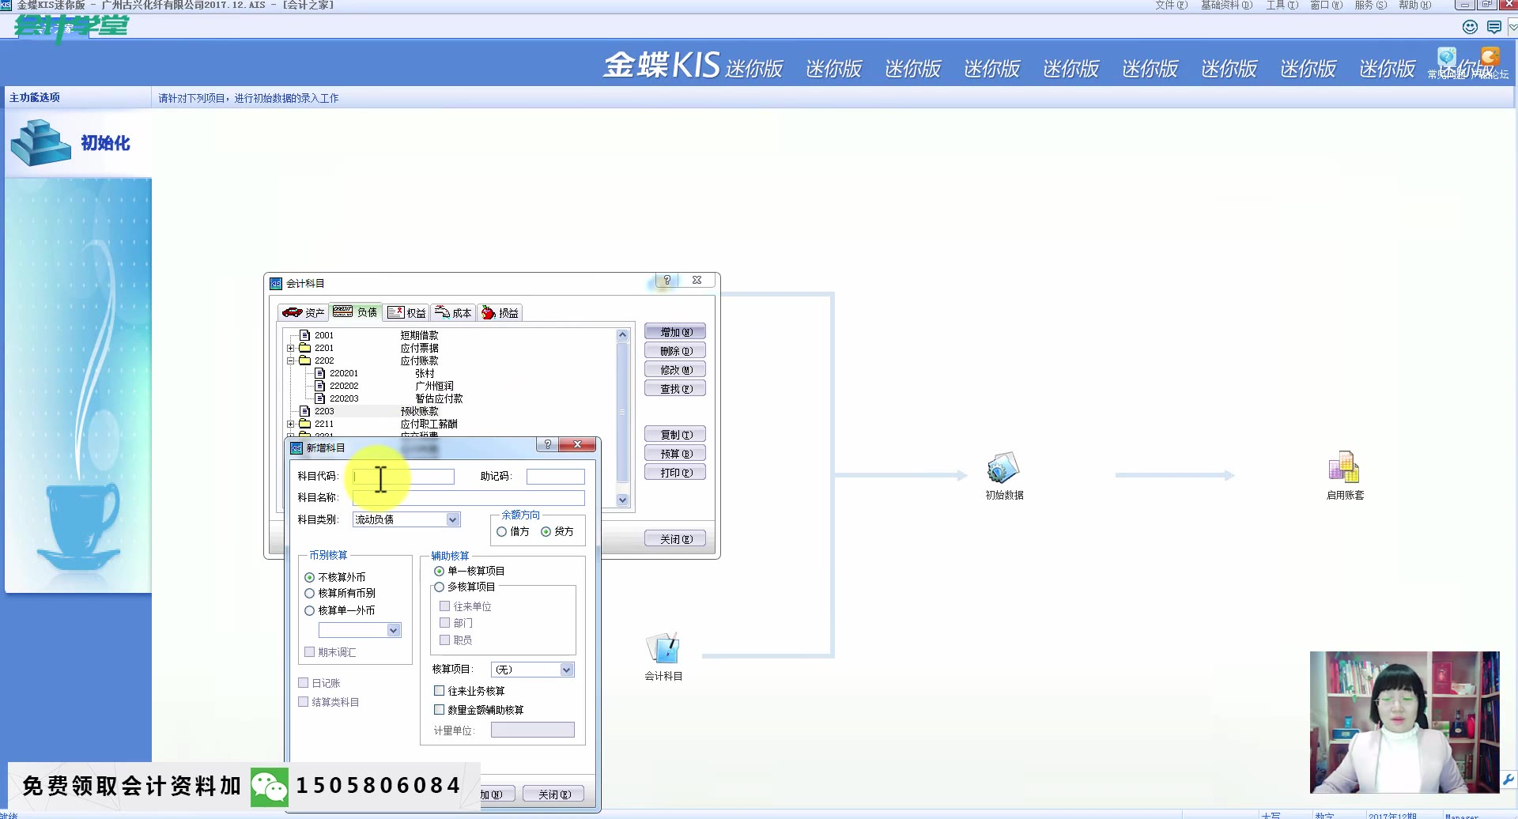Click the 增加(N) button
Screen dimensions: 1518x819
(x=674, y=330)
